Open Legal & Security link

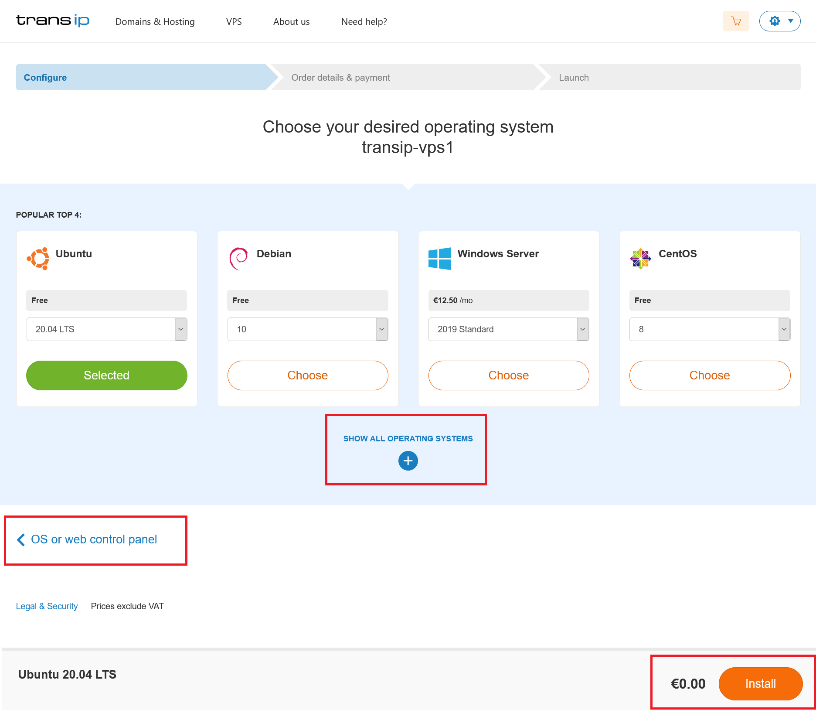[x=47, y=606]
